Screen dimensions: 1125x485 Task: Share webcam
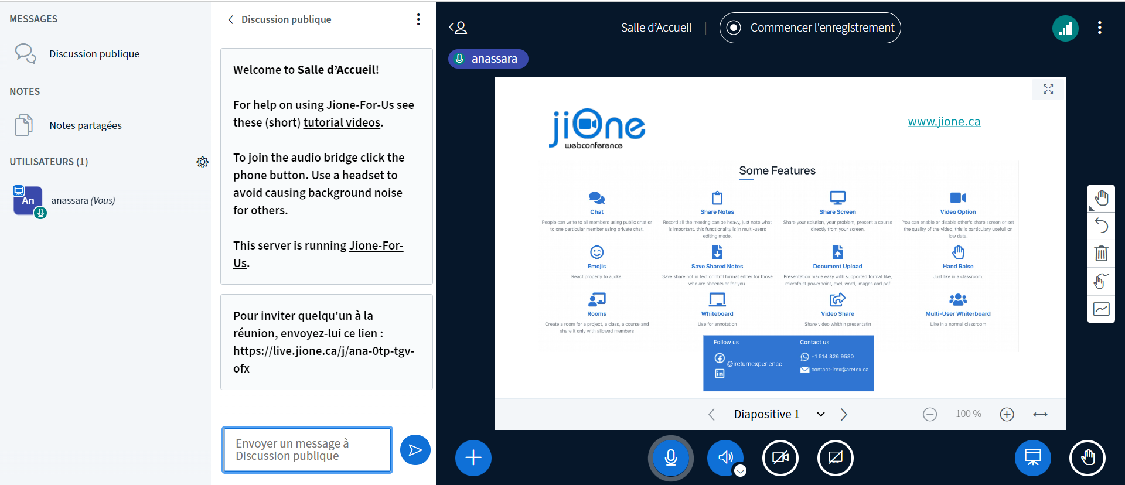coord(780,457)
